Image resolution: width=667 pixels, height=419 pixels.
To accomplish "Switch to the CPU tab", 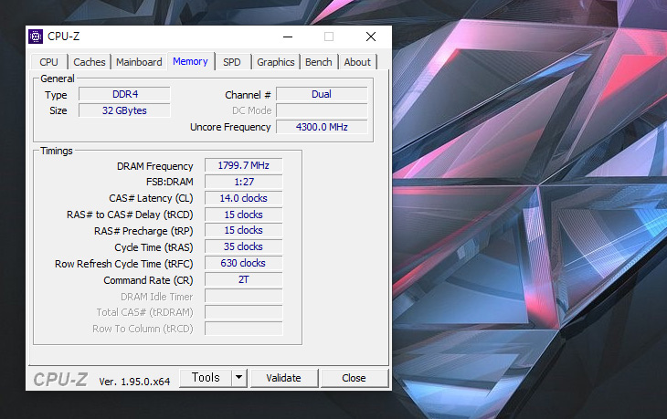I will [x=49, y=62].
